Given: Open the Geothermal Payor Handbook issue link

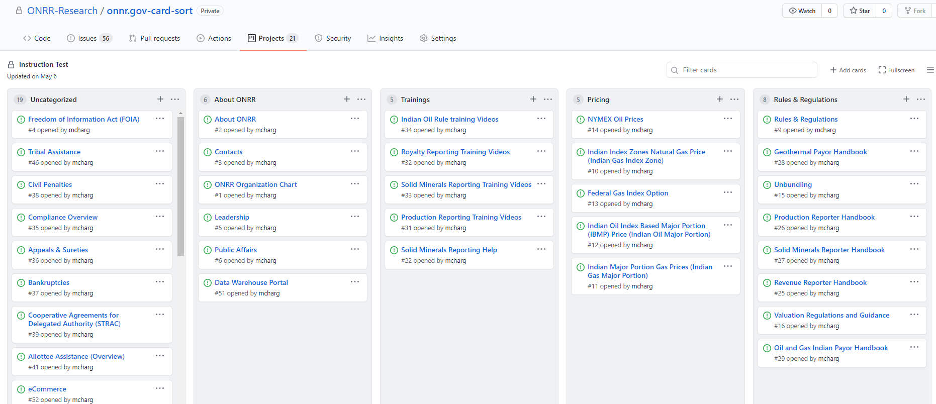Looking at the screenshot, I should click(820, 152).
